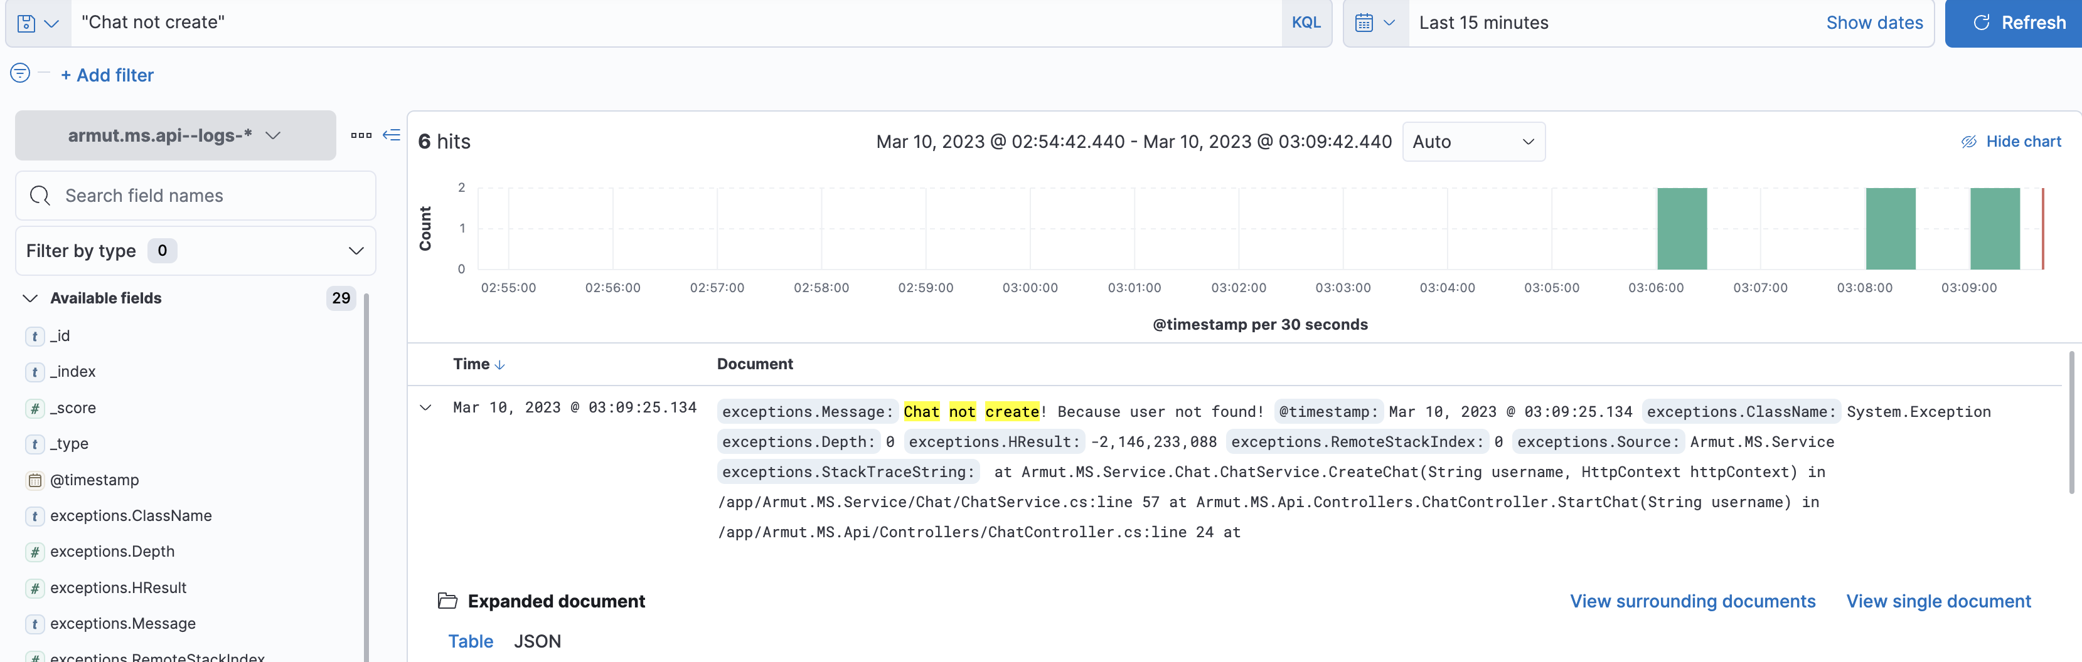
Task: Select the Table tab
Action: (471, 640)
